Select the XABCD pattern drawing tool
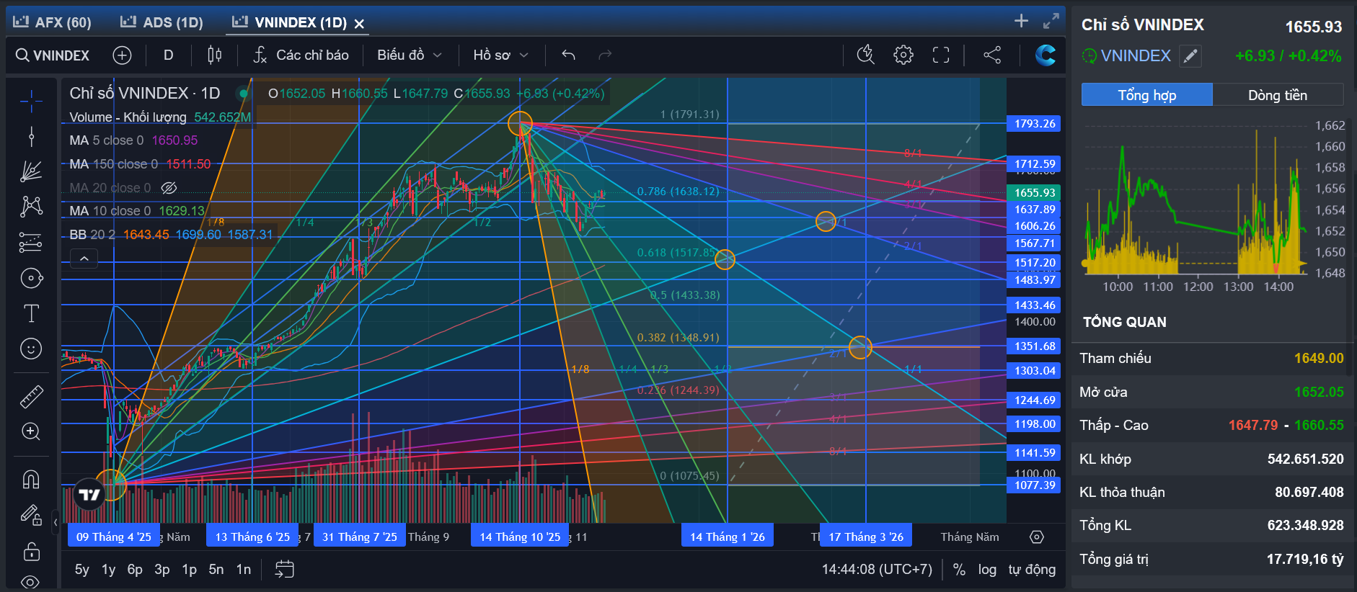This screenshot has width=1357, height=592. coord(31,207)
